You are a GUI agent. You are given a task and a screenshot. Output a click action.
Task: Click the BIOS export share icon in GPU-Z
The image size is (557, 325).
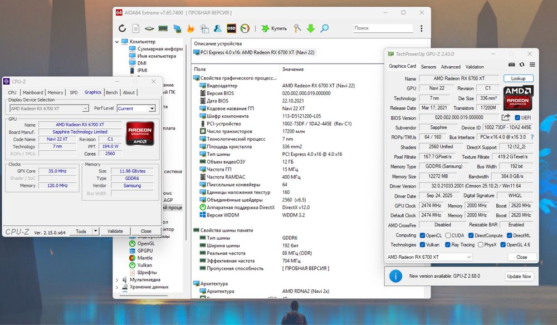coord(506,117)
